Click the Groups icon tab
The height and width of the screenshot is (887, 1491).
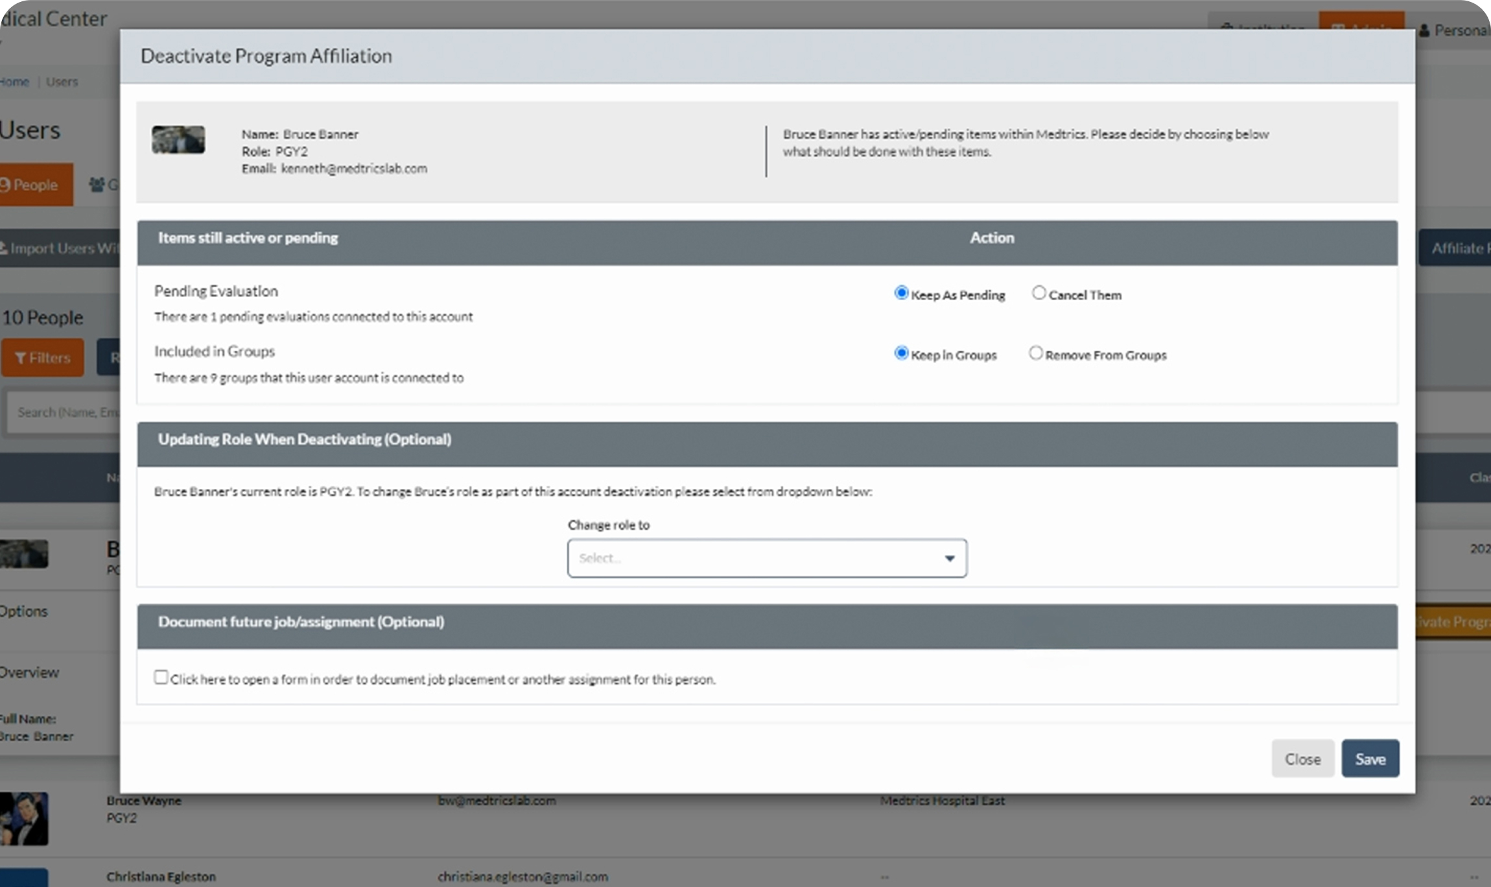click(98, 185)
